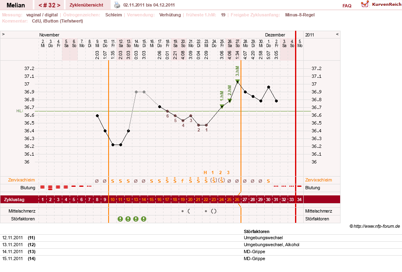Click lowest temperature point on cycle day 10
The width and height of the screenshot is (402, 272).
[113, 145]
